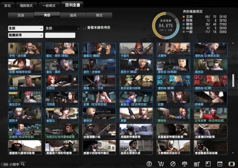Image resolution: width=238 pixels, height=168 pixels.
Task: Open the 崔智云 (禮服) card
Action: 99,50
